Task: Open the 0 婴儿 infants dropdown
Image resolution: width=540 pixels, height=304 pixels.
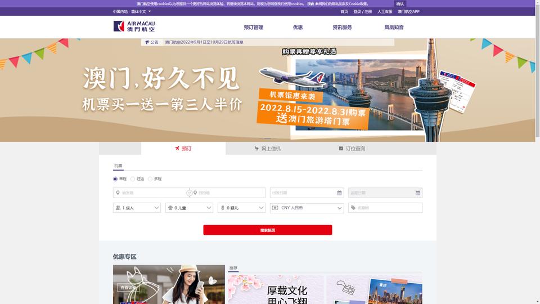Action: tap(241, 208)
